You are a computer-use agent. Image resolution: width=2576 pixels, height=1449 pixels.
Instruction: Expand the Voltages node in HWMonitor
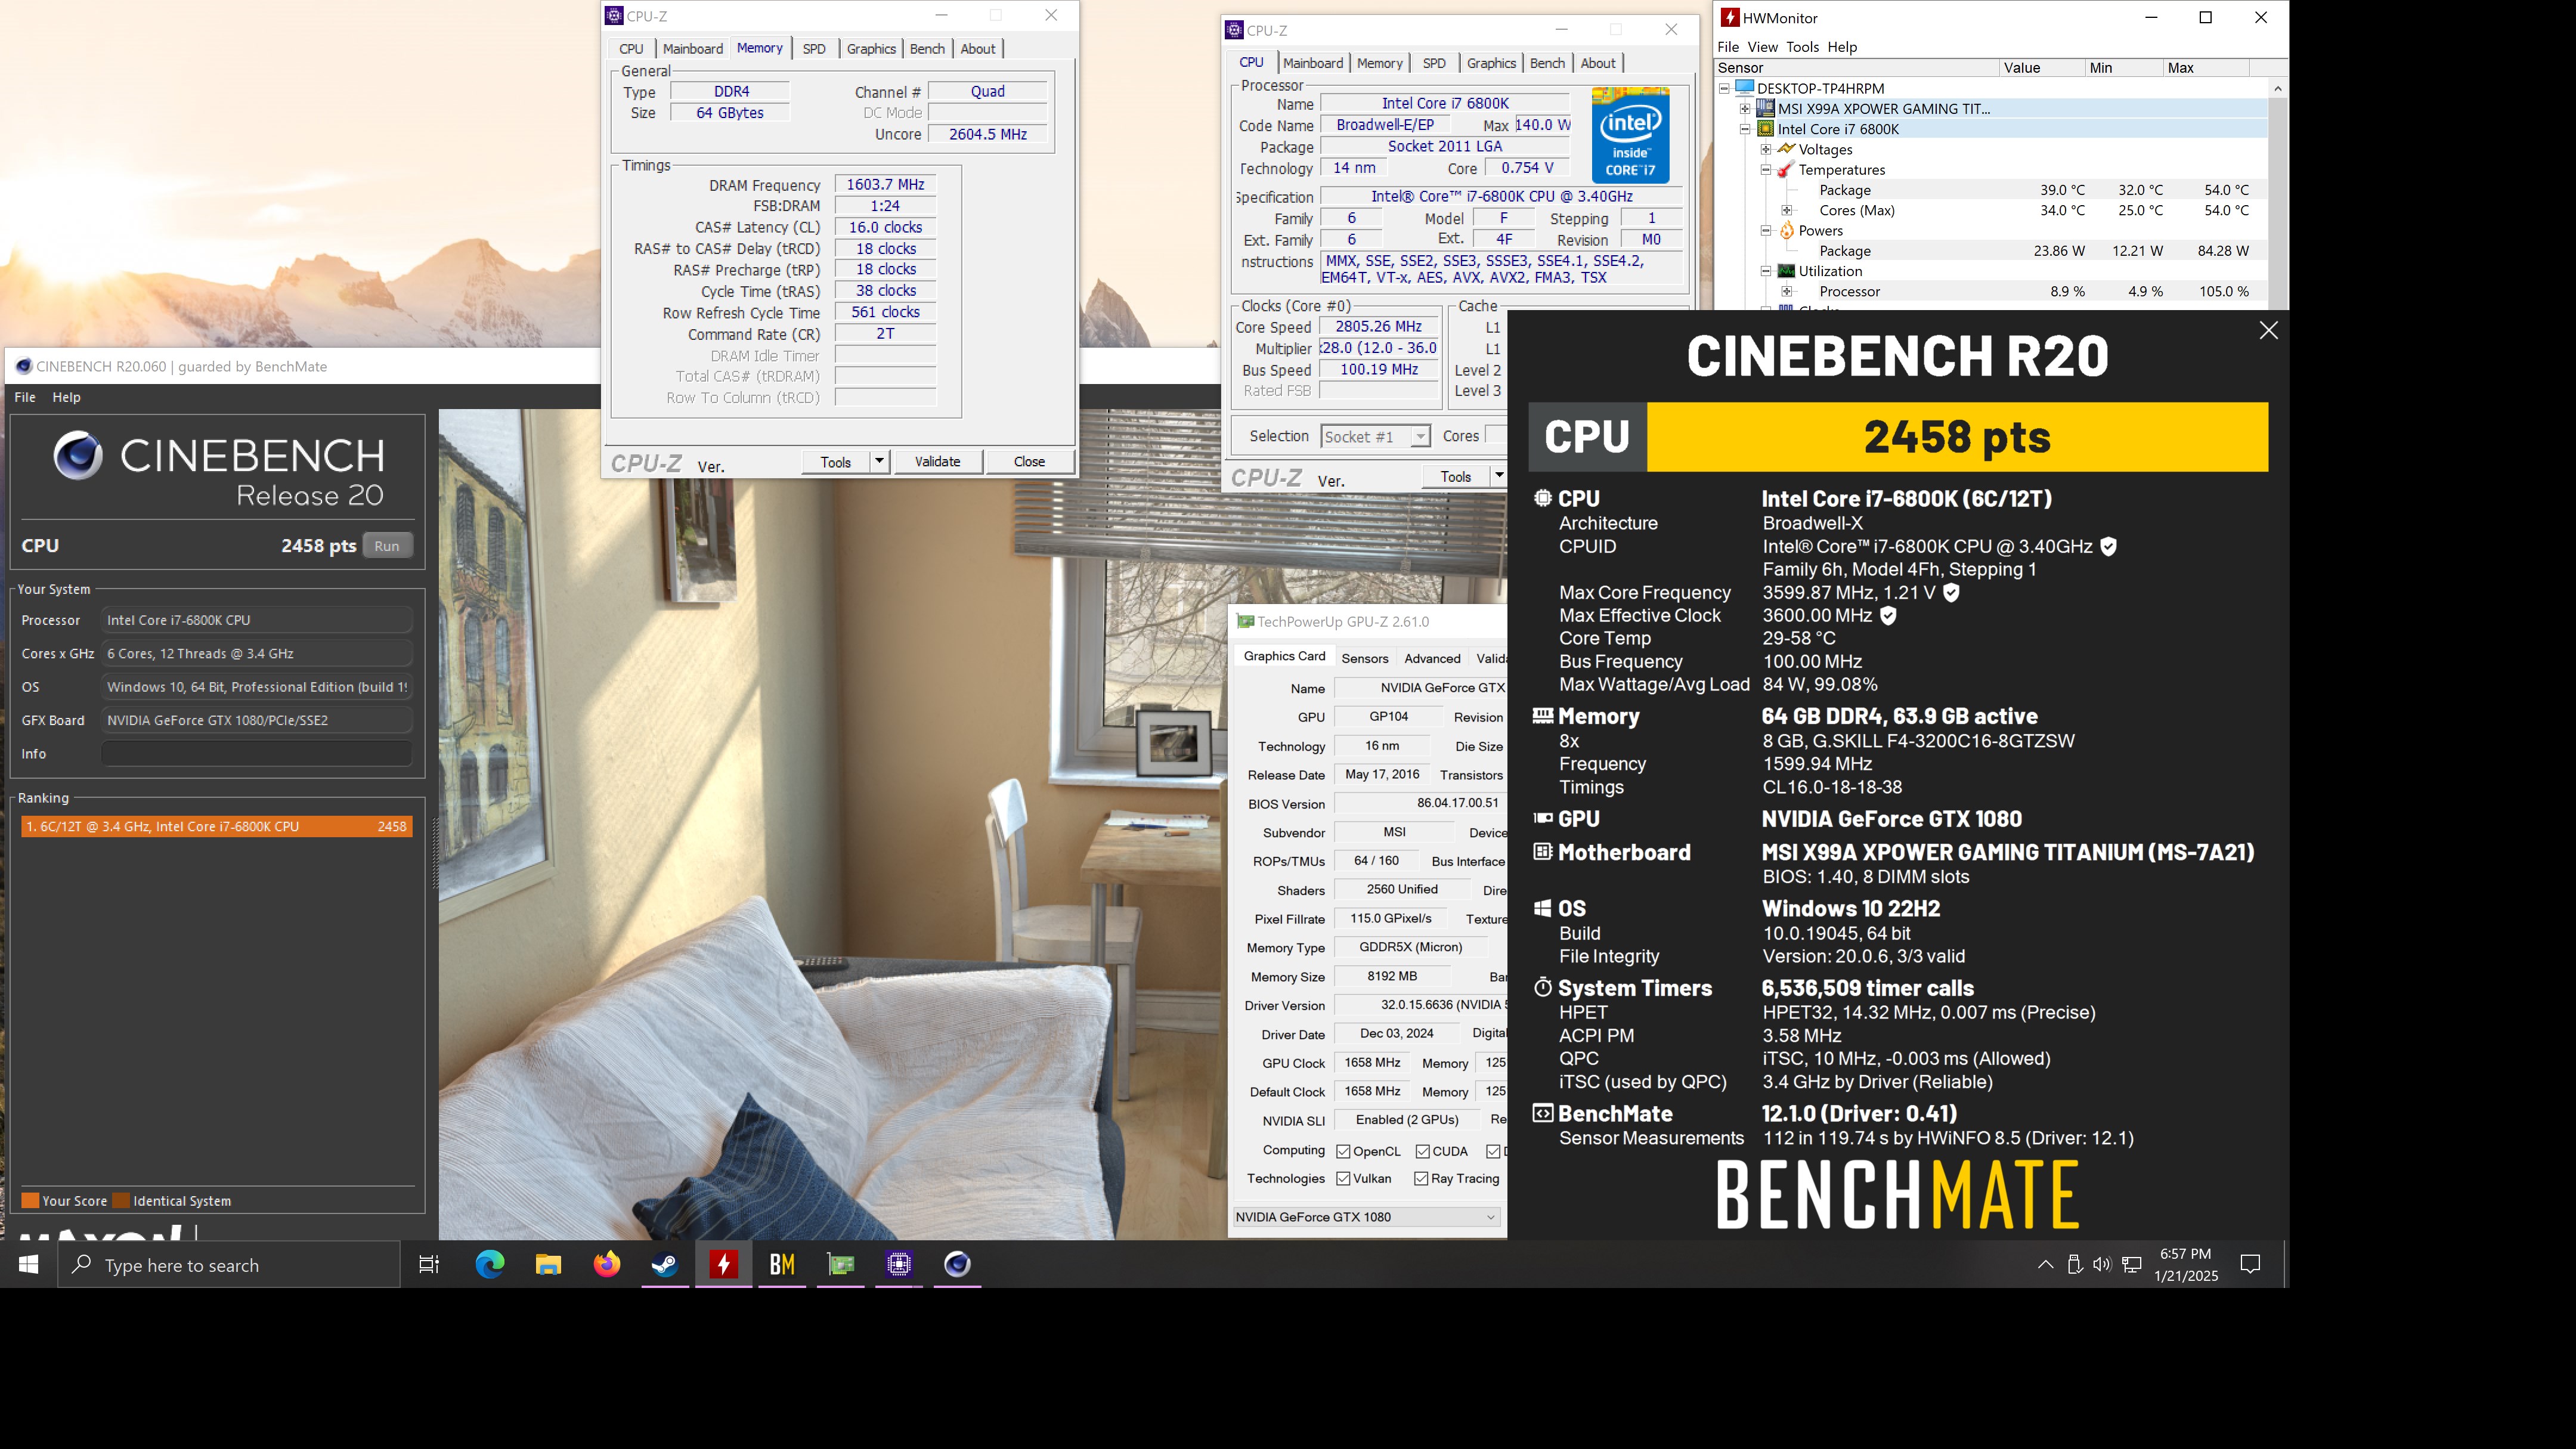coord(1766,149)
